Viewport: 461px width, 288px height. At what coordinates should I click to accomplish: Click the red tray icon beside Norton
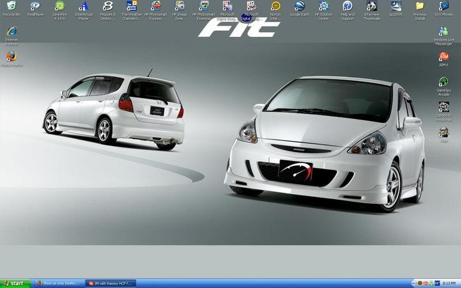tap(426, 283)
